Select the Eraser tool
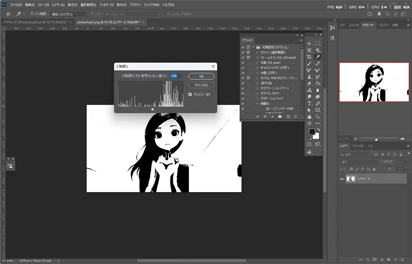Image resolution: width=412 pixels, height=264 pixels. (x=309, y=83)
